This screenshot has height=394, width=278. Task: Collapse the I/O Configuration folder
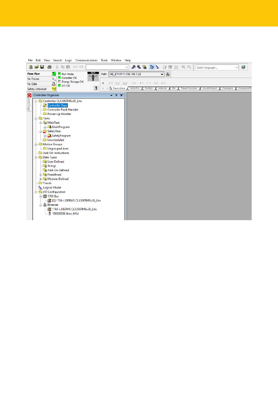point(36,192)
